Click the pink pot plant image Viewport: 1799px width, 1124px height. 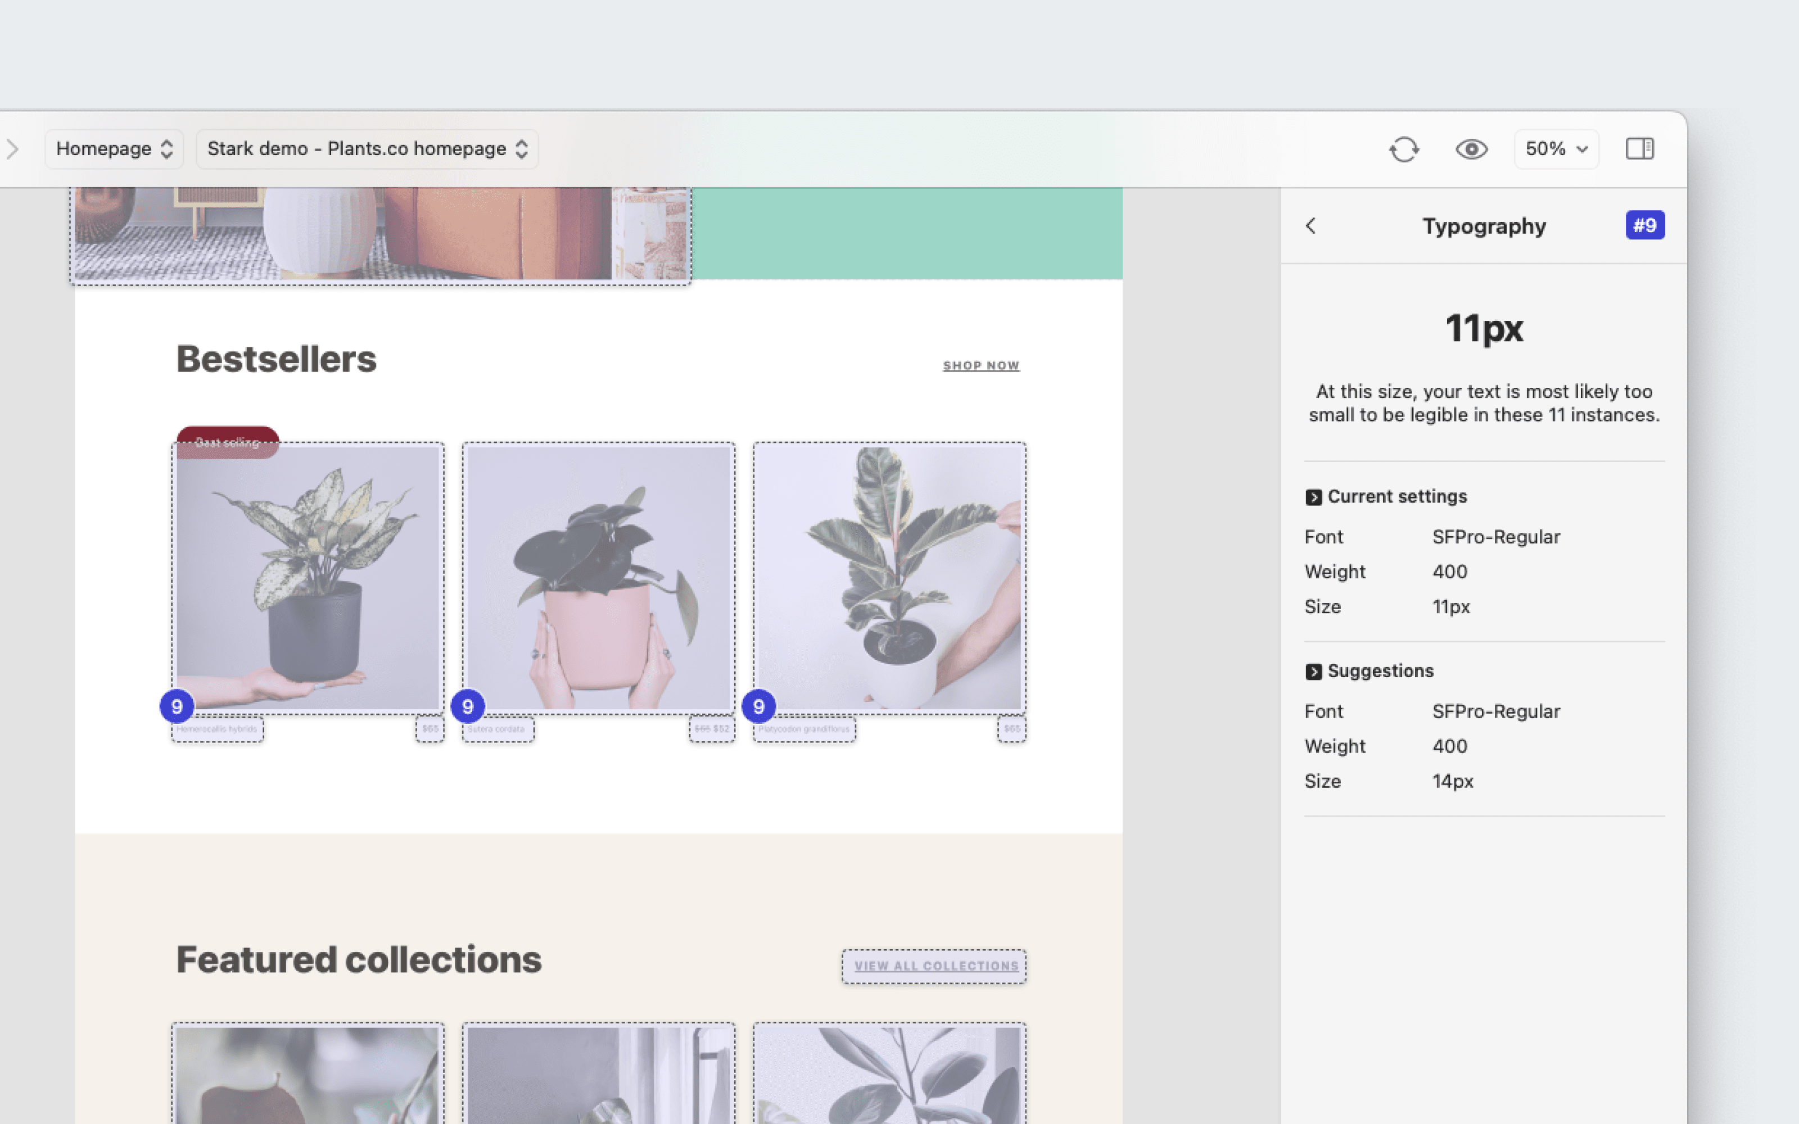598,578
